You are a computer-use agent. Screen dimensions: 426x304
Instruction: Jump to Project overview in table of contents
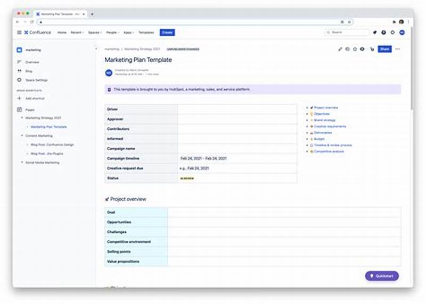(x=326, y=108)
